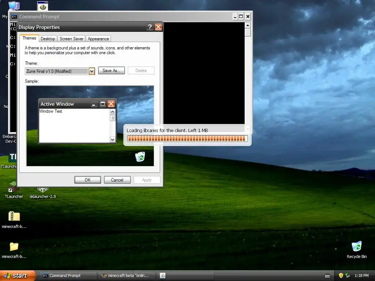
Task: Cancel the Display Properties dialog
Action: point(117,180)
